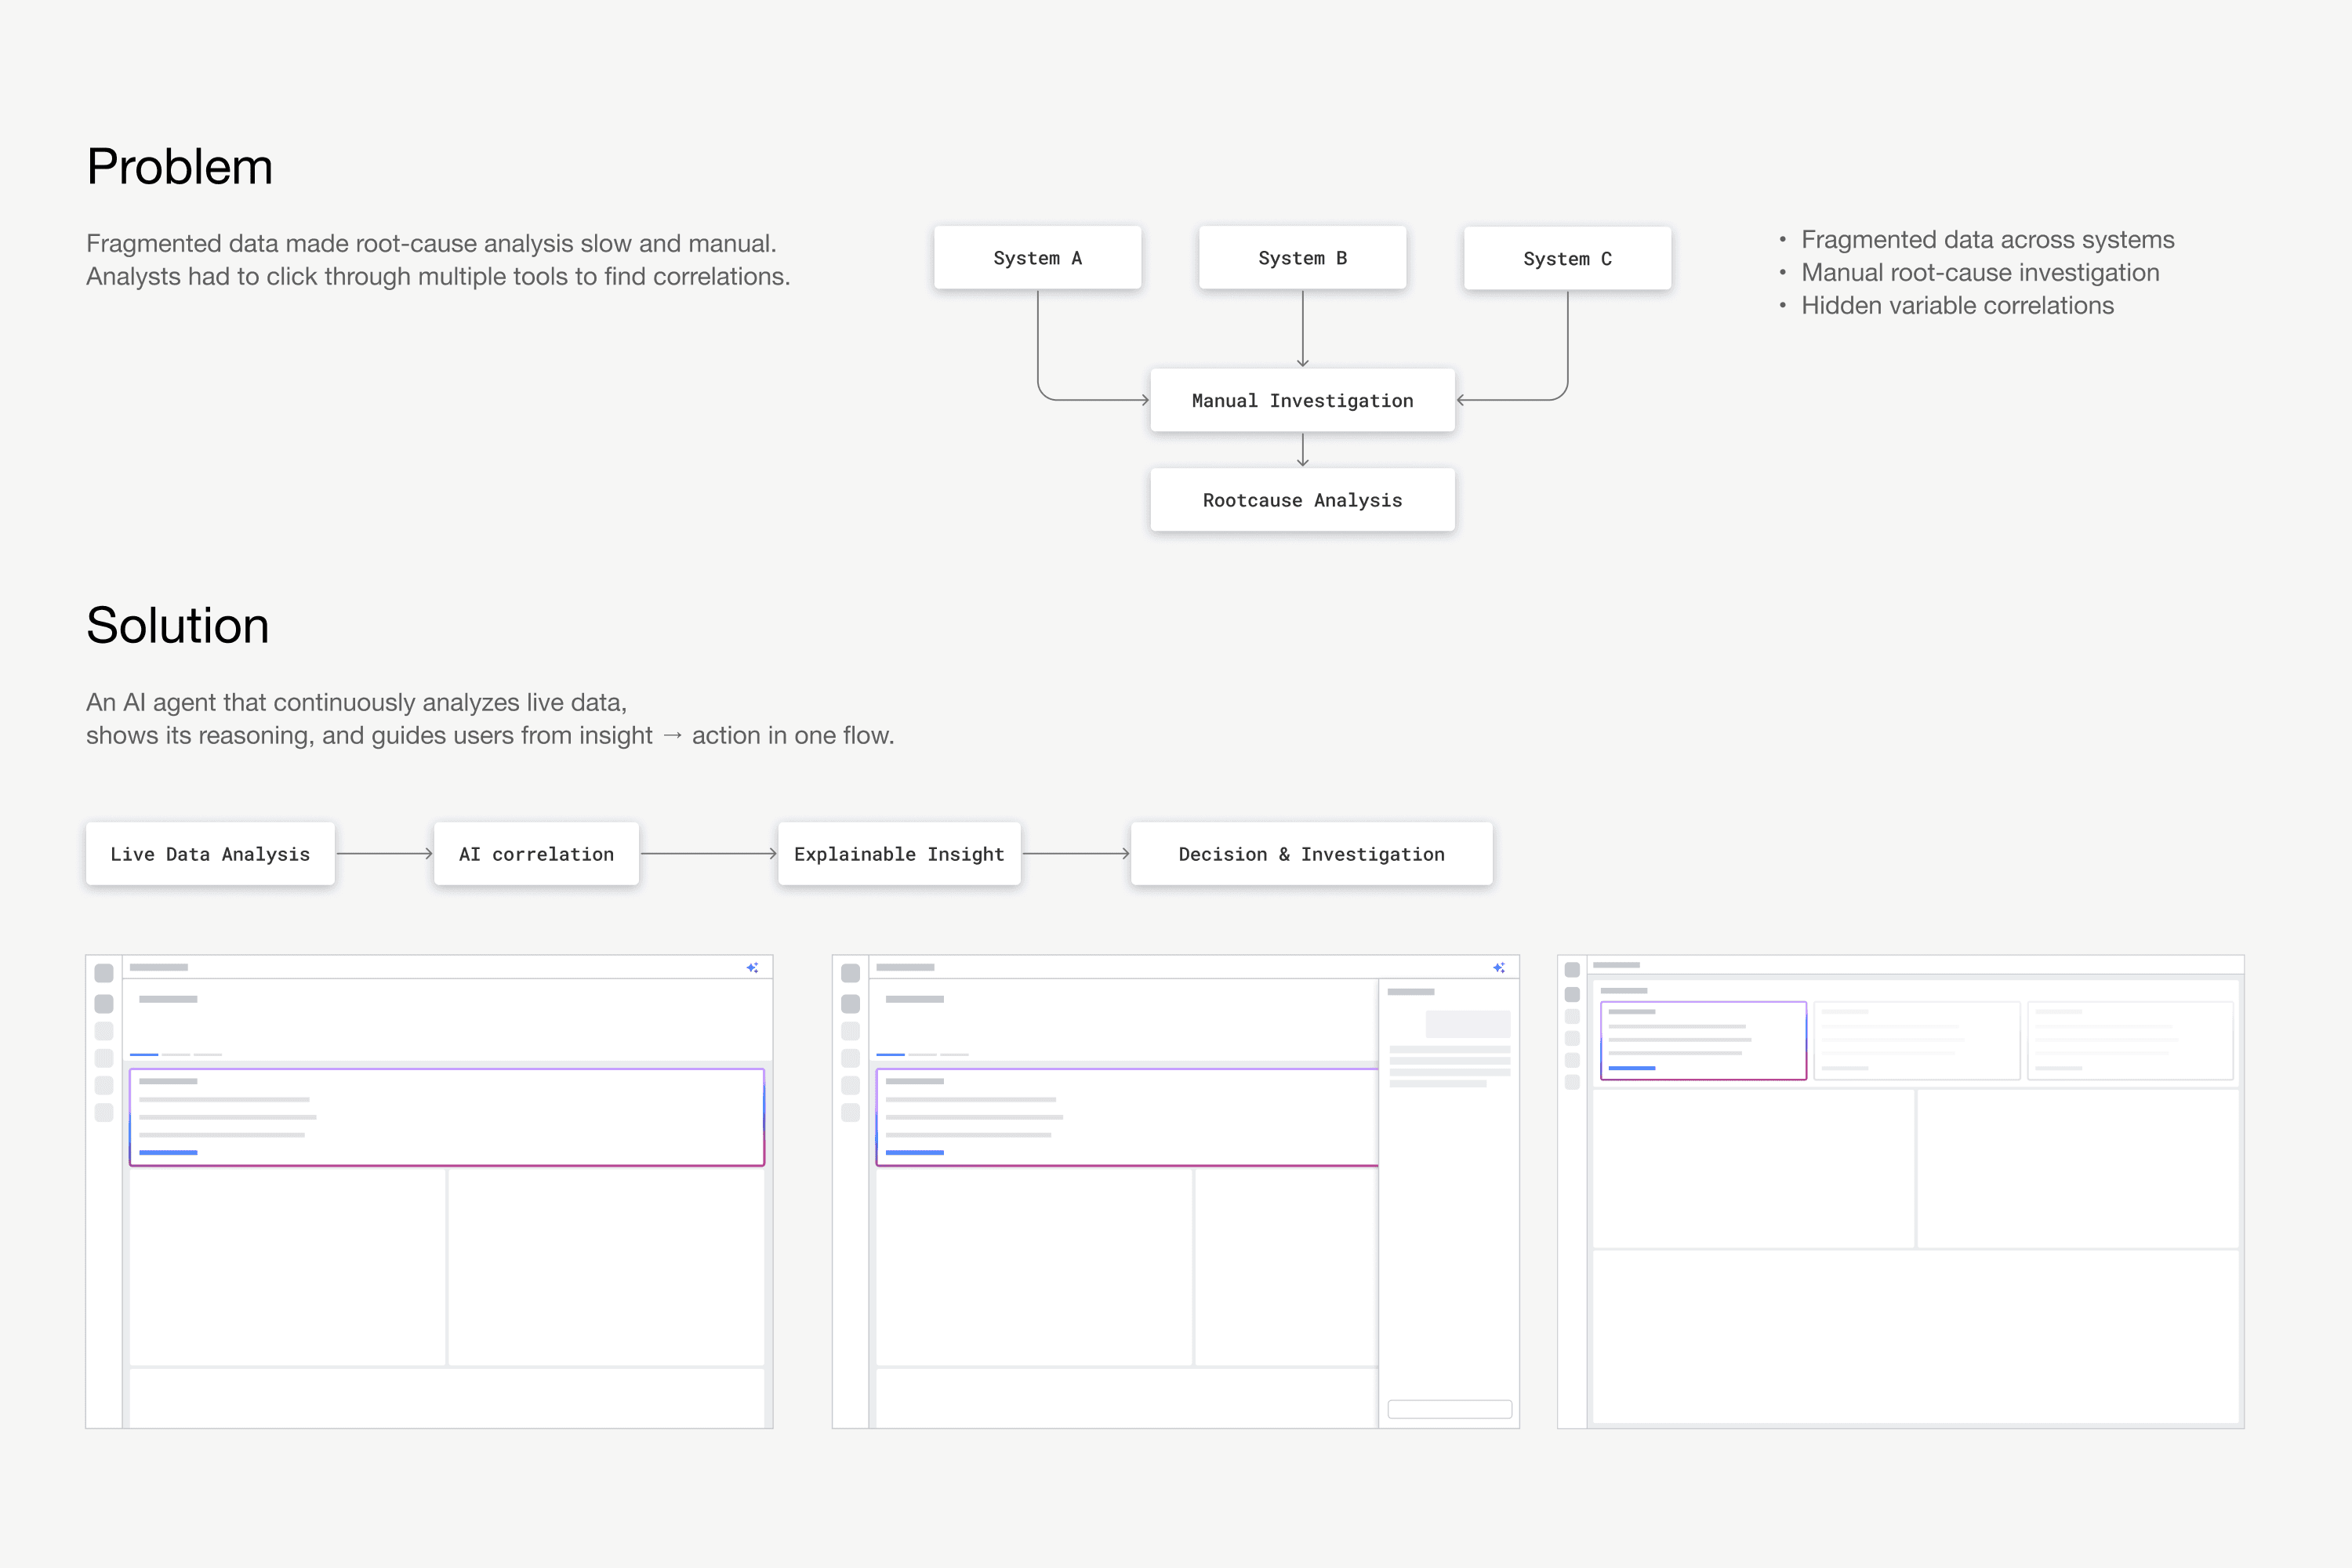This screenshot has width=2352, height=1568.
Task: Select the top sidebar square in the first wireframe
Action: pos(104,973)
